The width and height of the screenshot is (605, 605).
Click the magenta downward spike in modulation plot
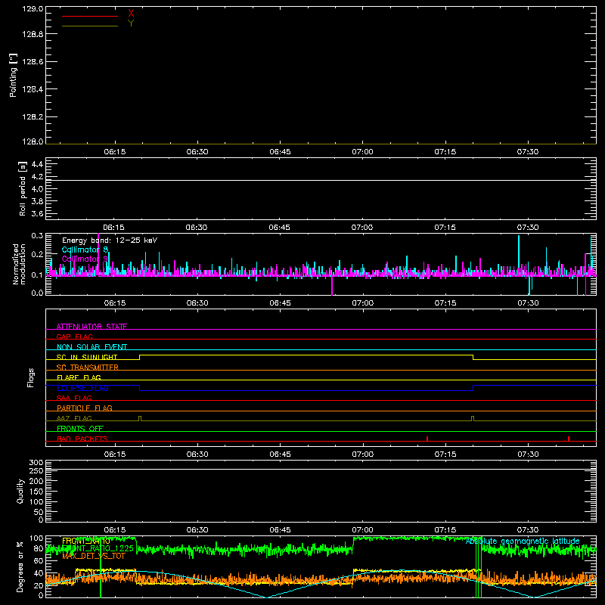(x=332, y=286)
